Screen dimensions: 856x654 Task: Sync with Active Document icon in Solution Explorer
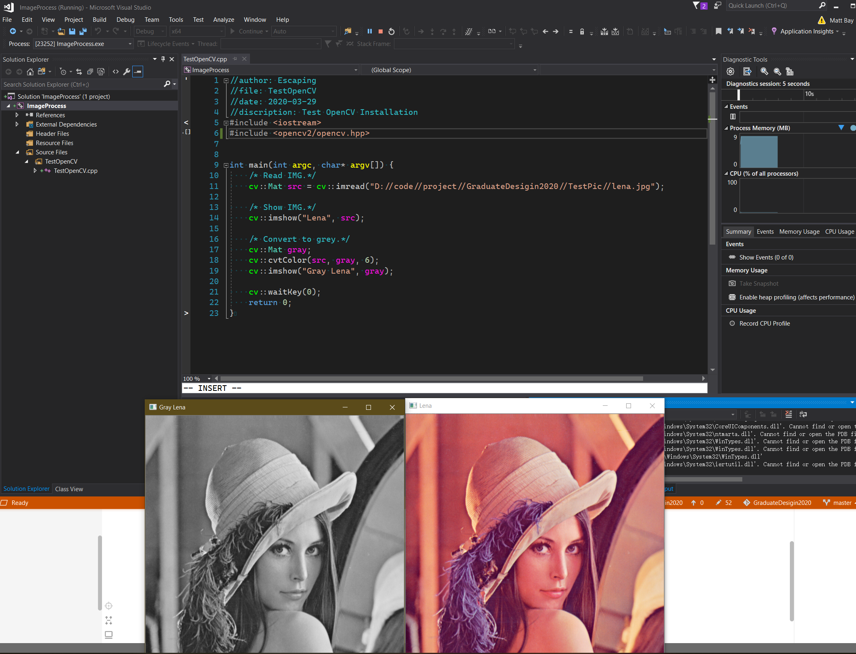(x=79, y=72)
